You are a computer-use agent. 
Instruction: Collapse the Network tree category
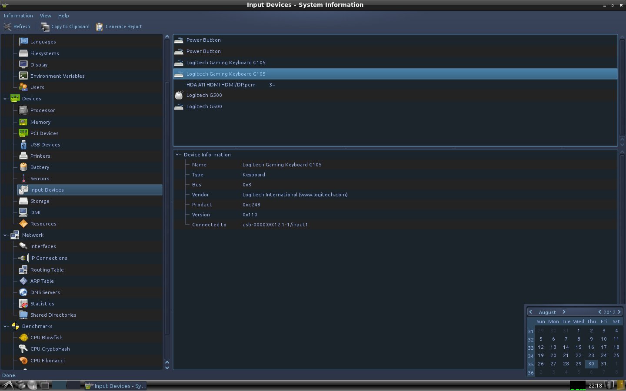5,235
